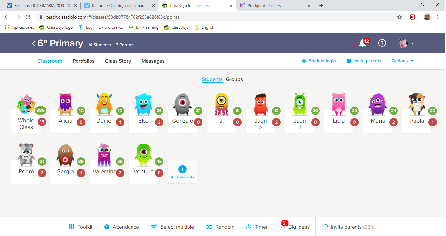446x236 pixels.
Task: Click the Add students tile
Action: 182,172
